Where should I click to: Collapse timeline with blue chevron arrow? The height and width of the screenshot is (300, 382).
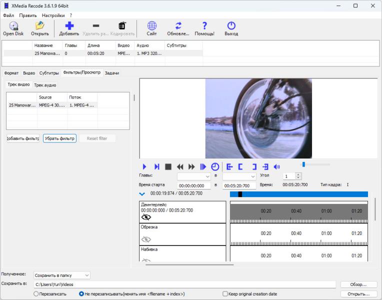click(x=142, y=193)
